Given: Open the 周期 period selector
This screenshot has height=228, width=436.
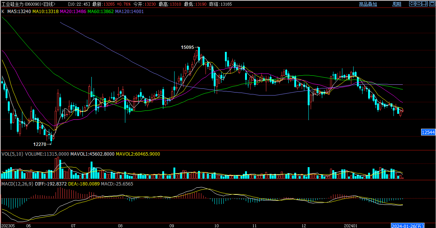Looking at the screenshot, I should click(x=396, y=4).
